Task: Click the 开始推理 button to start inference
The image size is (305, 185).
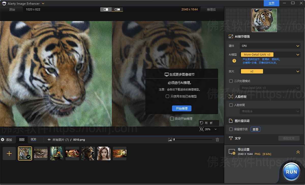Action: tap(181, 109)
